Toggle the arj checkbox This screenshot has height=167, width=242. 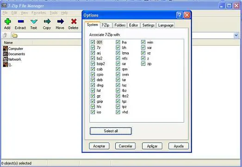pyautogui.click(x=93, y=53)
